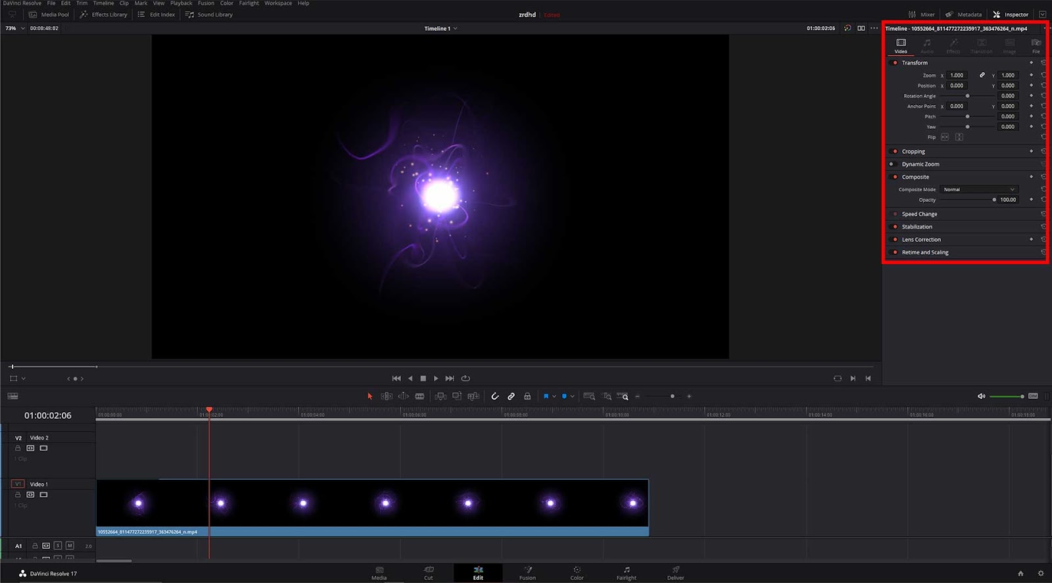Open the viewer three-dot options menu
The height and width of the screenshot is (583, 1052).
pyautogui.click(x=874, y=28)
